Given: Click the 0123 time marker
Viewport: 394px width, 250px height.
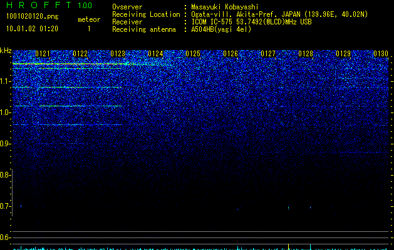Looking at the screenshot, I should pyautogui.click(x=118, y=54).
